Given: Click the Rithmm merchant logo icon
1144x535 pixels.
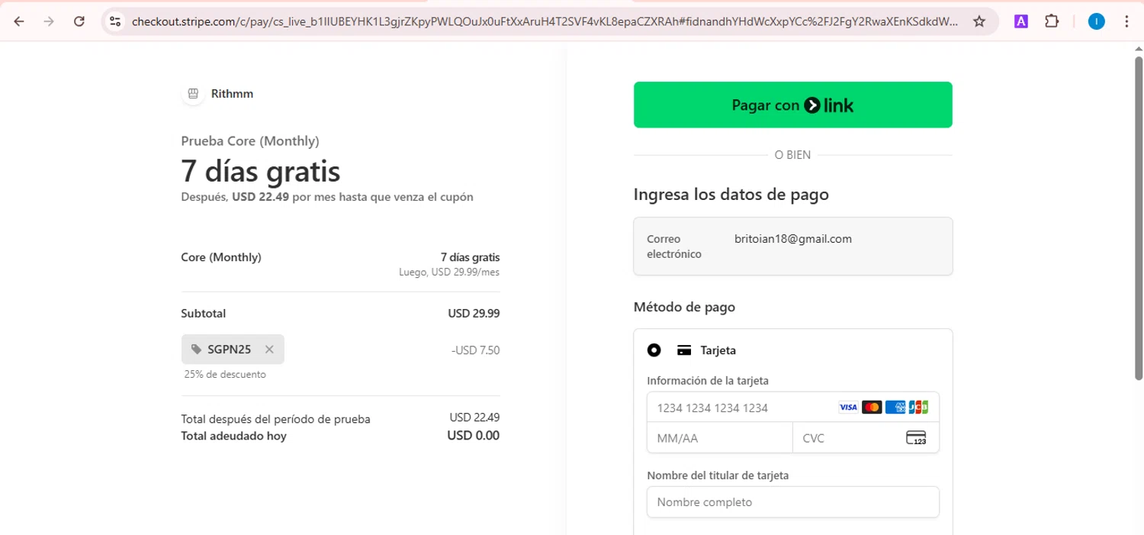Looking at the screenshot, I should 193,94.
